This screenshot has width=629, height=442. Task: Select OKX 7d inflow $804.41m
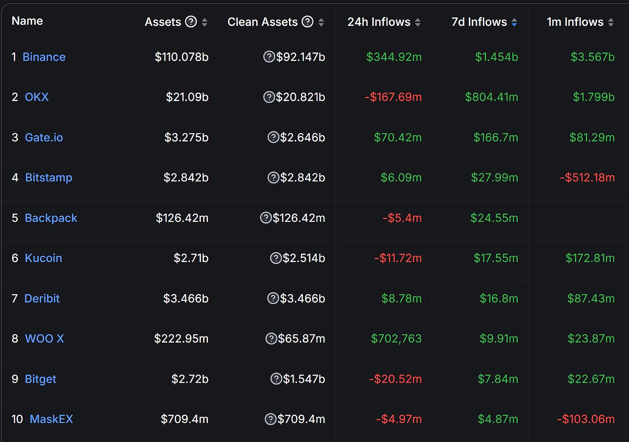click(x=492, y=97)
